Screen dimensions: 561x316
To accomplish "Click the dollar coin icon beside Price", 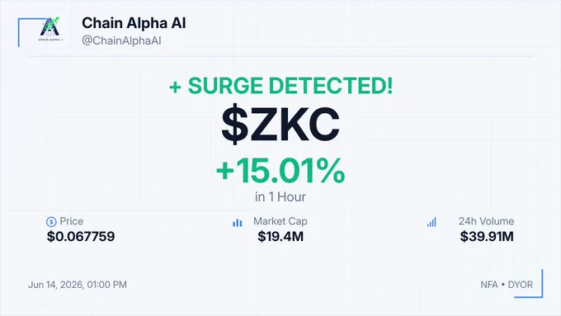I will point(51,222).
